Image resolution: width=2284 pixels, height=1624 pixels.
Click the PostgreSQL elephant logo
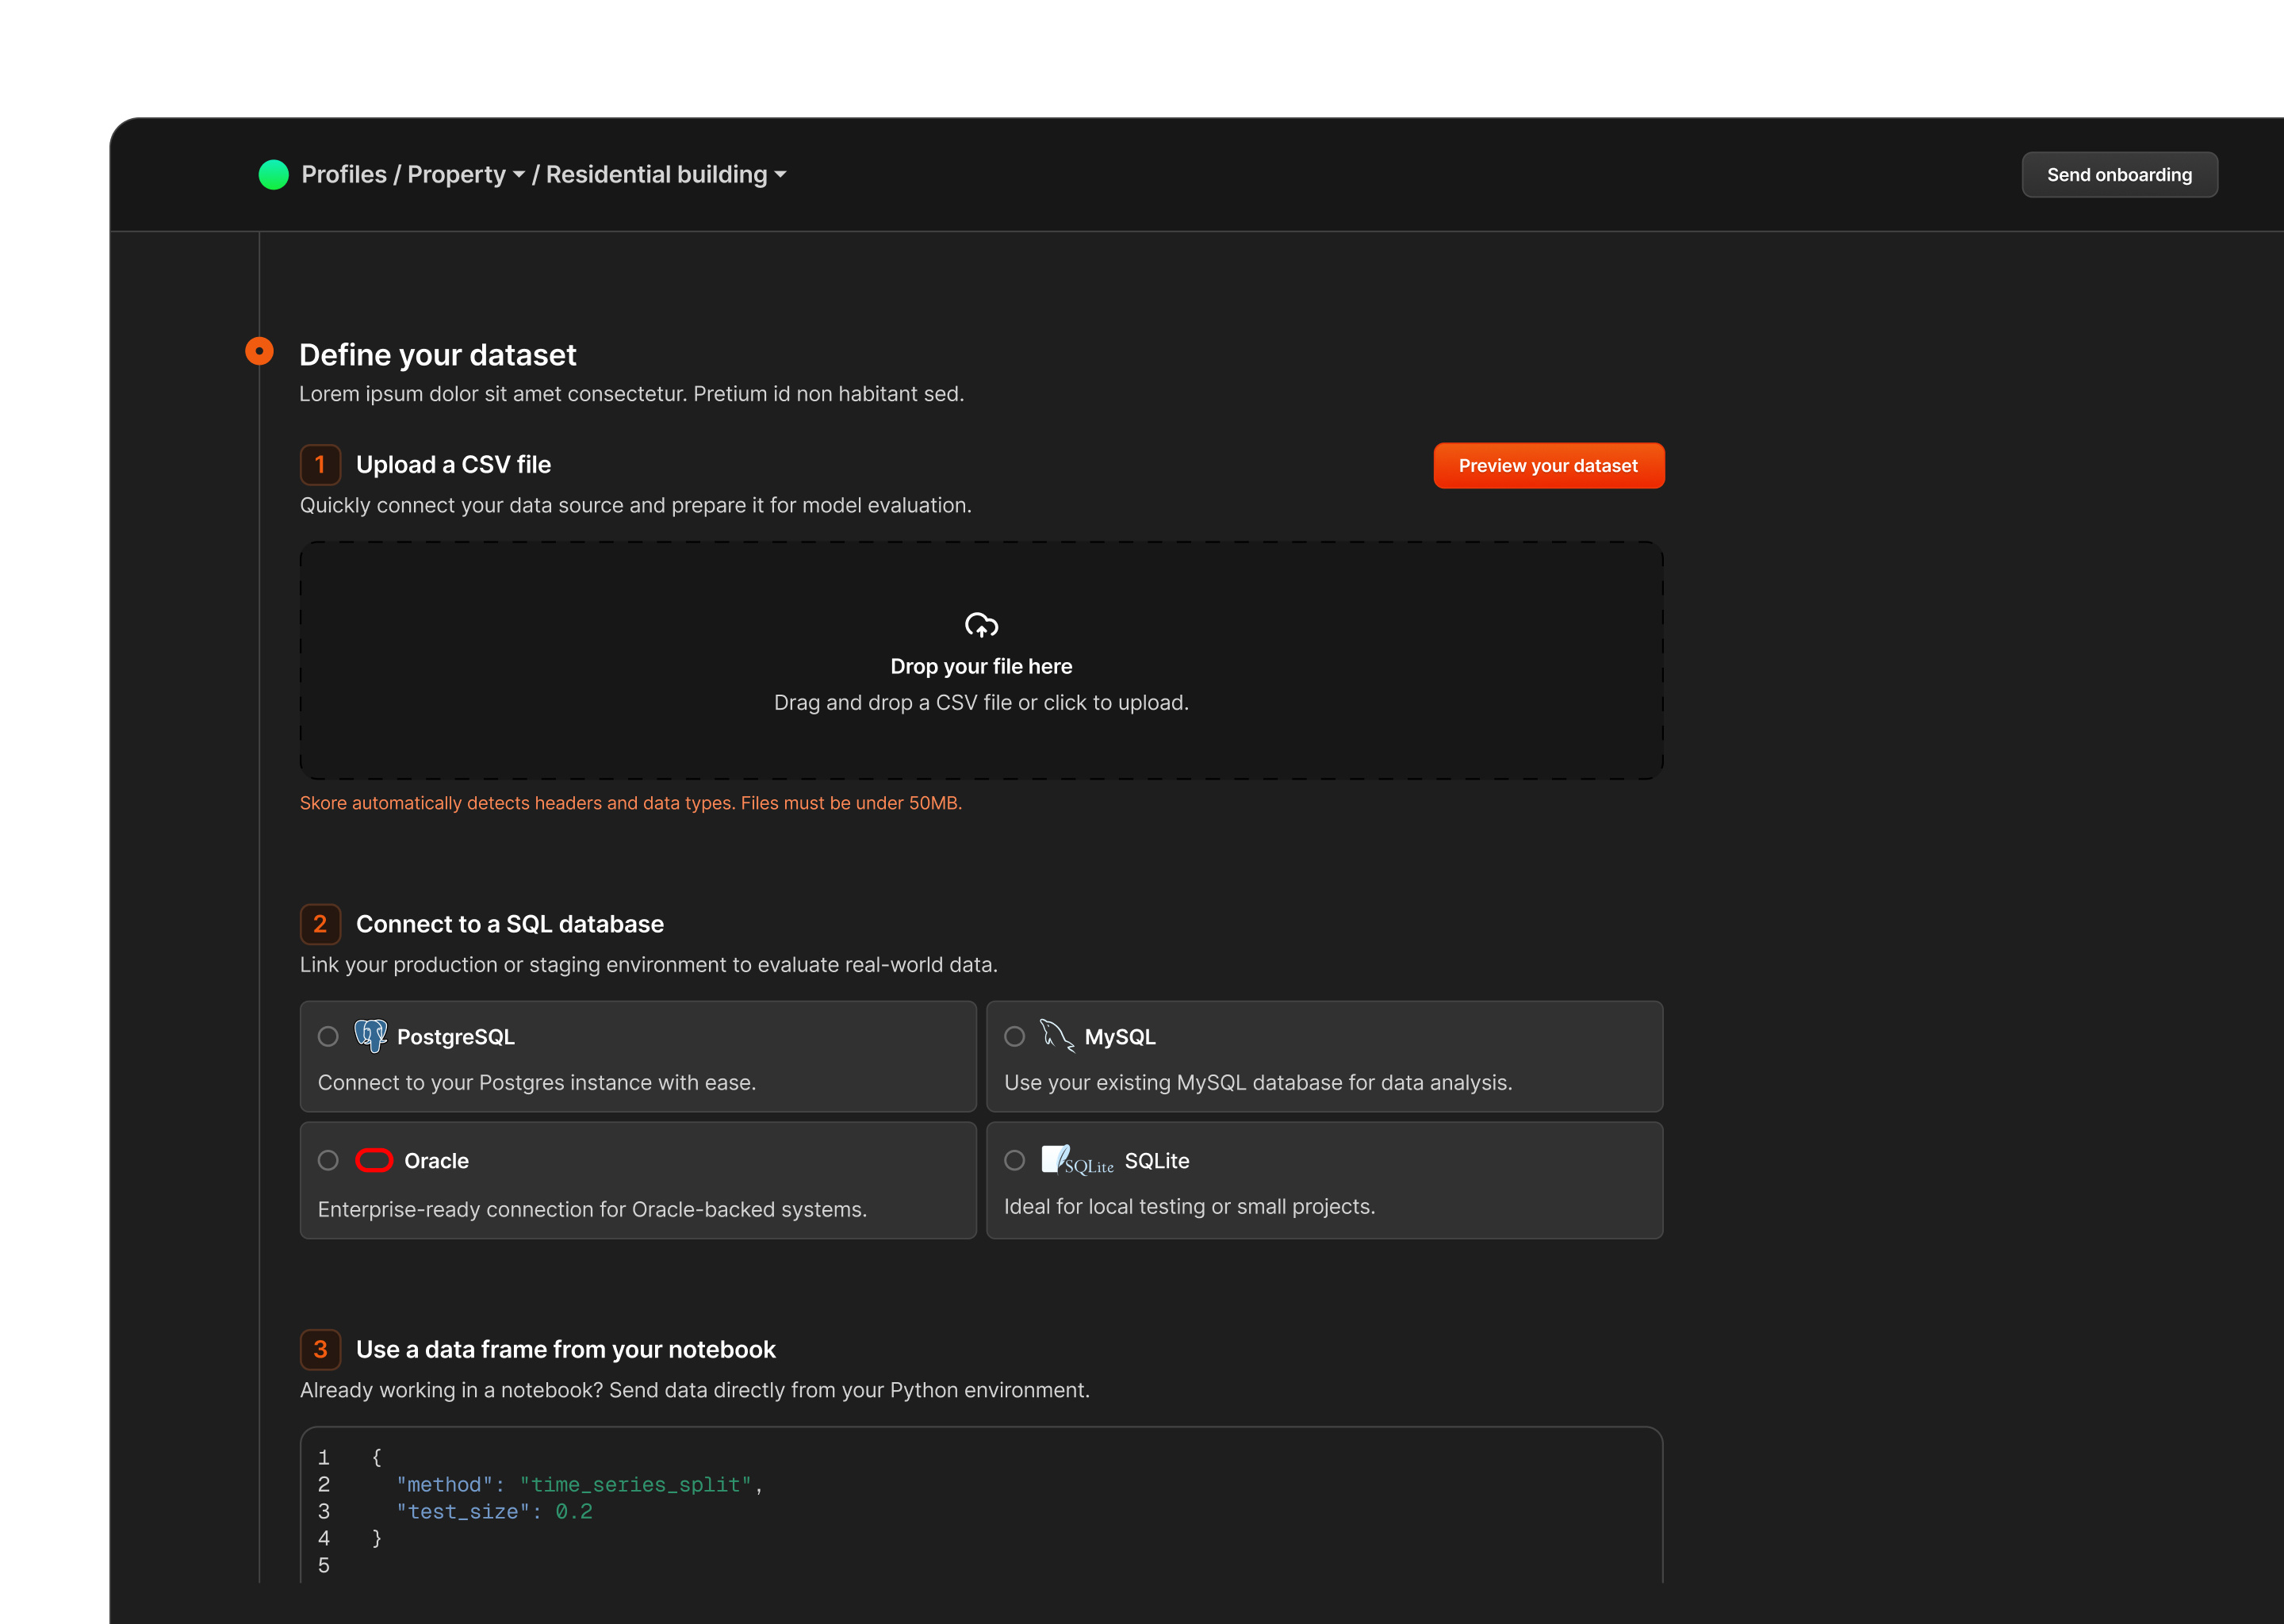pos(370,1036)
